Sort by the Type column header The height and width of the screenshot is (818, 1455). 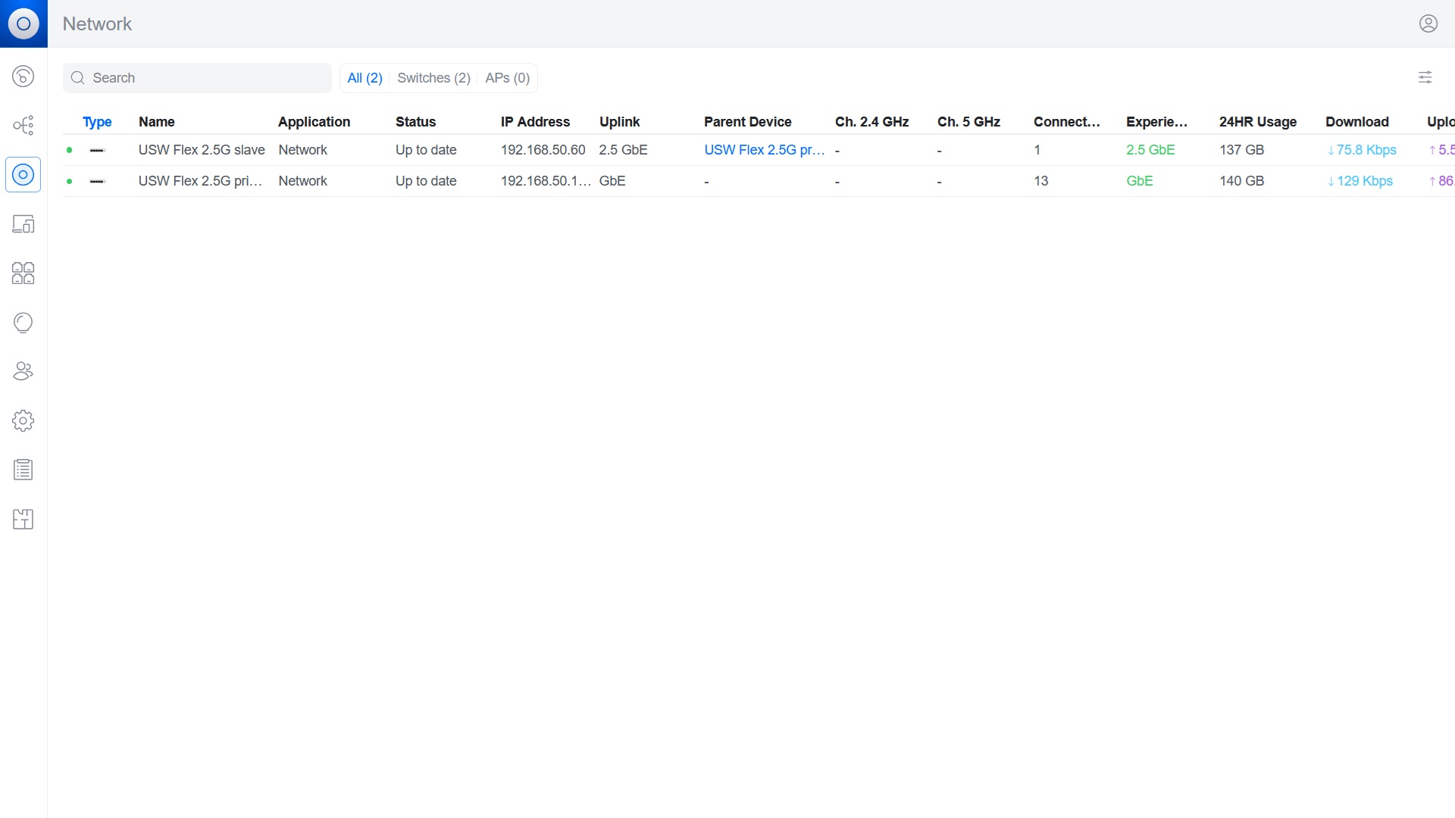click(97, 122)
